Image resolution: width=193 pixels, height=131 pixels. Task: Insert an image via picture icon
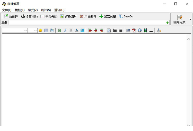(128, 30)
